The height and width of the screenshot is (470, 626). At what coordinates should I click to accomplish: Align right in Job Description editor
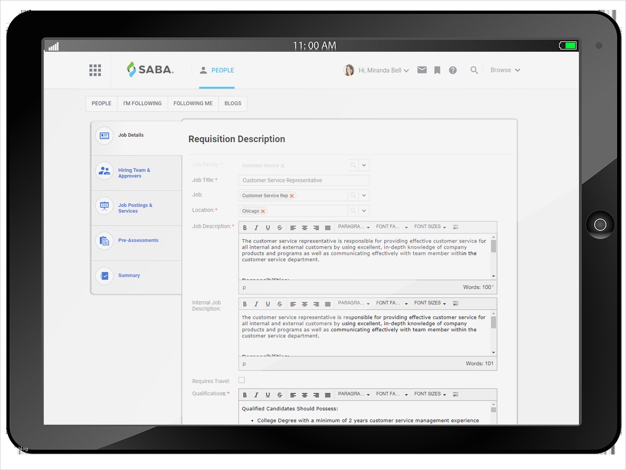(x=316, y=227)
